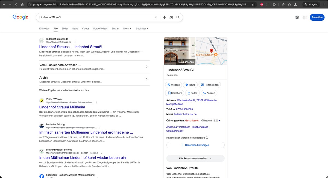The image size is (328, 178).
Task: Save the place with Speichern
Action: point(175,93)
